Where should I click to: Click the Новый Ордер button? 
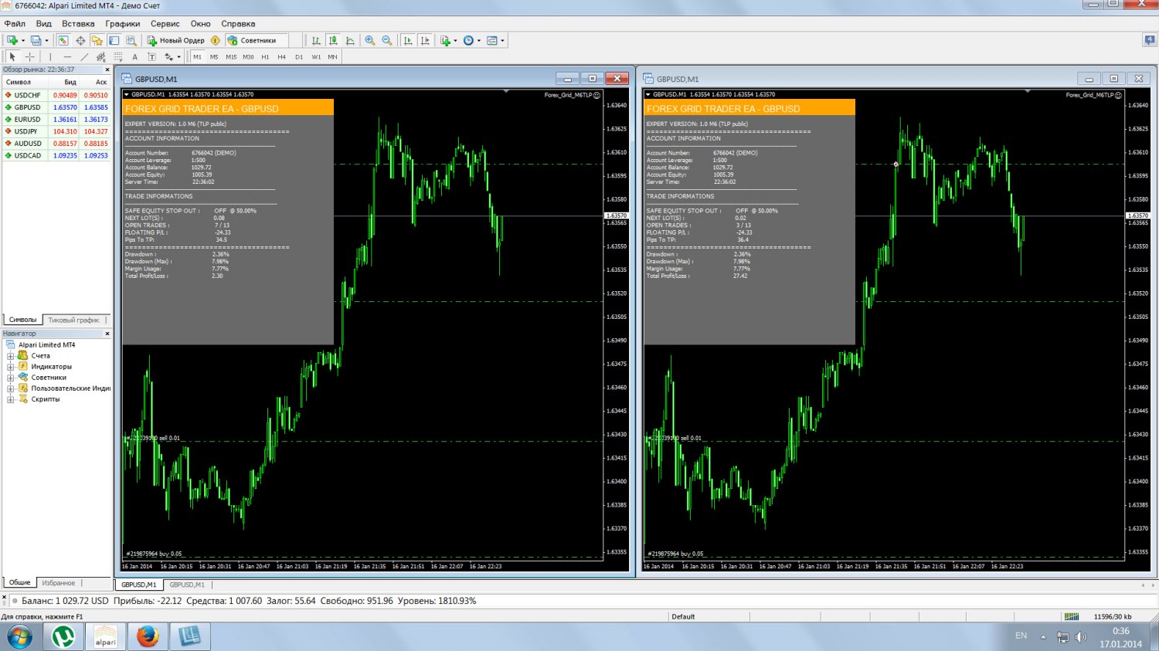point(176,40)
